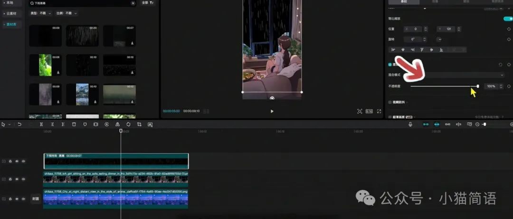The width and height of the screenshot is (513, 219).
Task: Delete the selected clip with trash icon
Action: [x=74, y=124]
